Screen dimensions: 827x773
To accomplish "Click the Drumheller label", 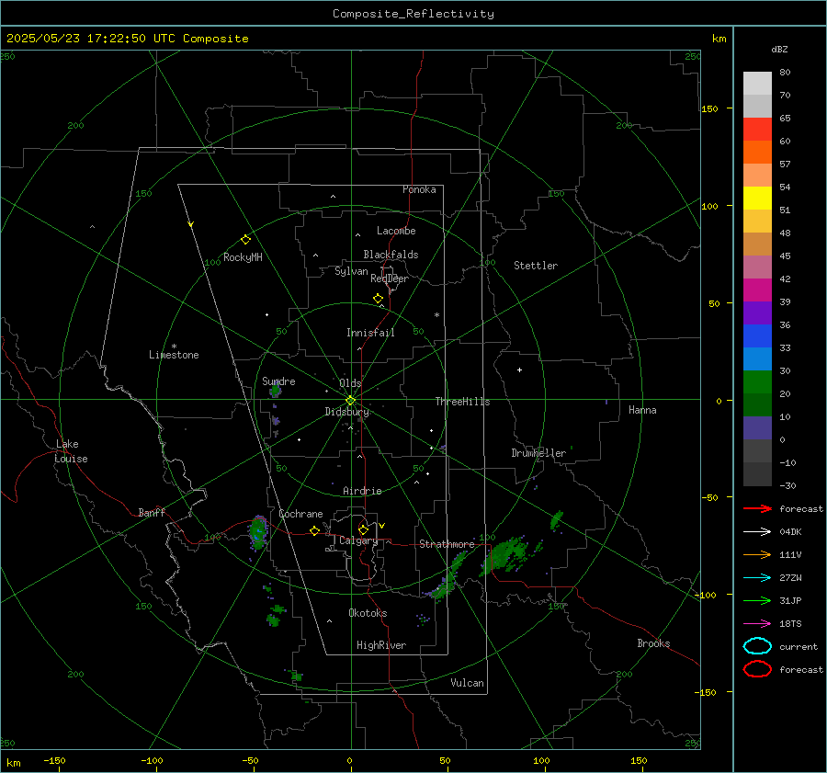I will click(538, 453).
